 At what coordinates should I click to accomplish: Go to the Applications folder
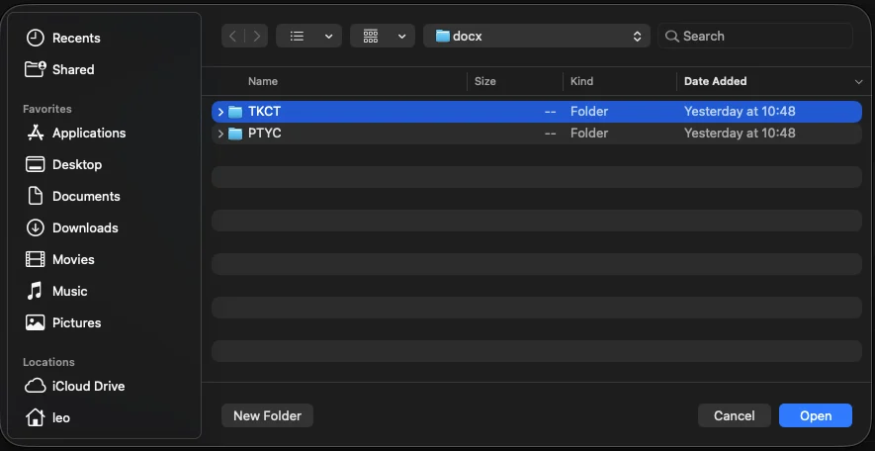(x=75, y=133)
